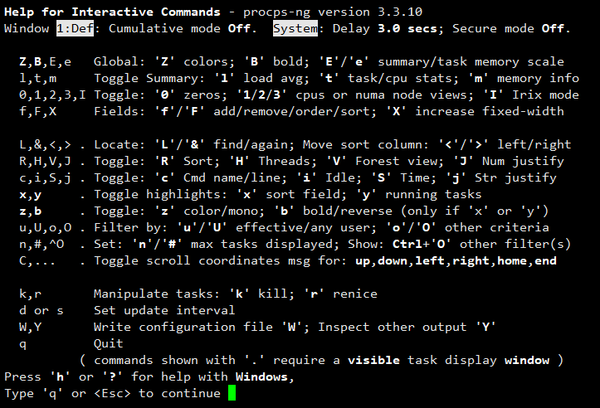Click the 'Z,B,E,e' global keys entry

click(x=45, y=62)
